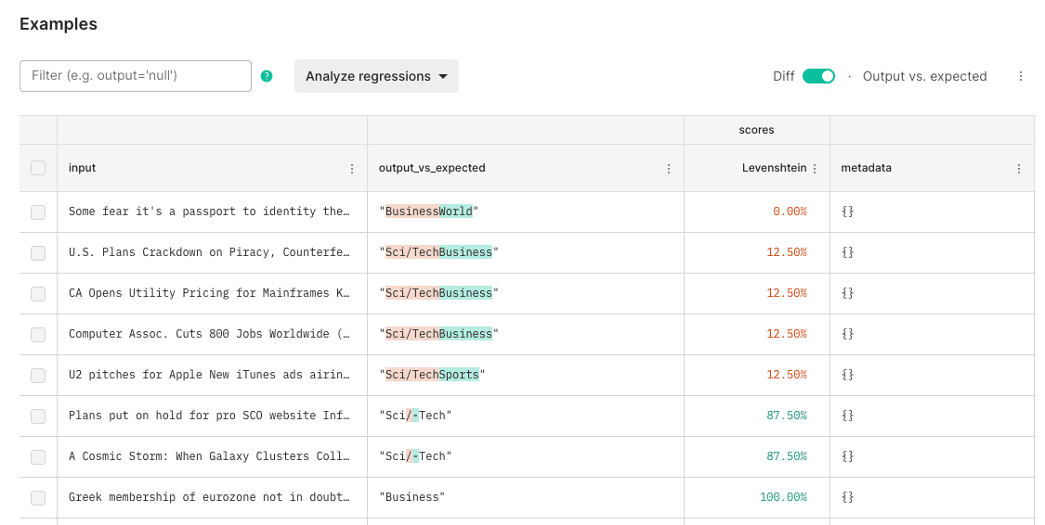Click the input column header label
Screen dimensions: 1045x525
click(83, 168)
